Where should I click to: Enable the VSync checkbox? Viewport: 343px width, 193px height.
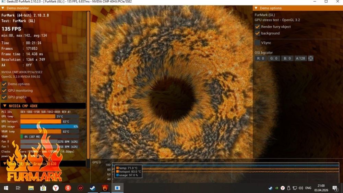point(258,43)
